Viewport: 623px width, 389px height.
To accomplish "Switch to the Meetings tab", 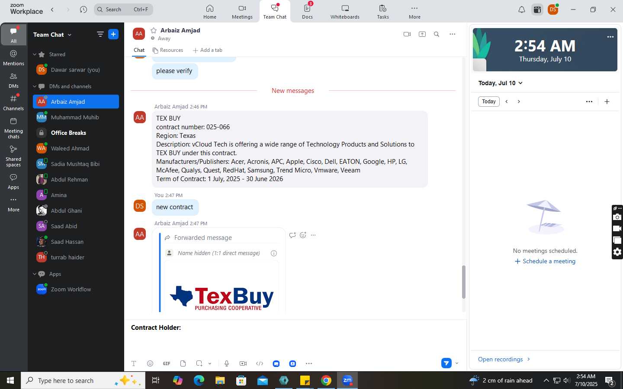I will (x=242, y=12).
